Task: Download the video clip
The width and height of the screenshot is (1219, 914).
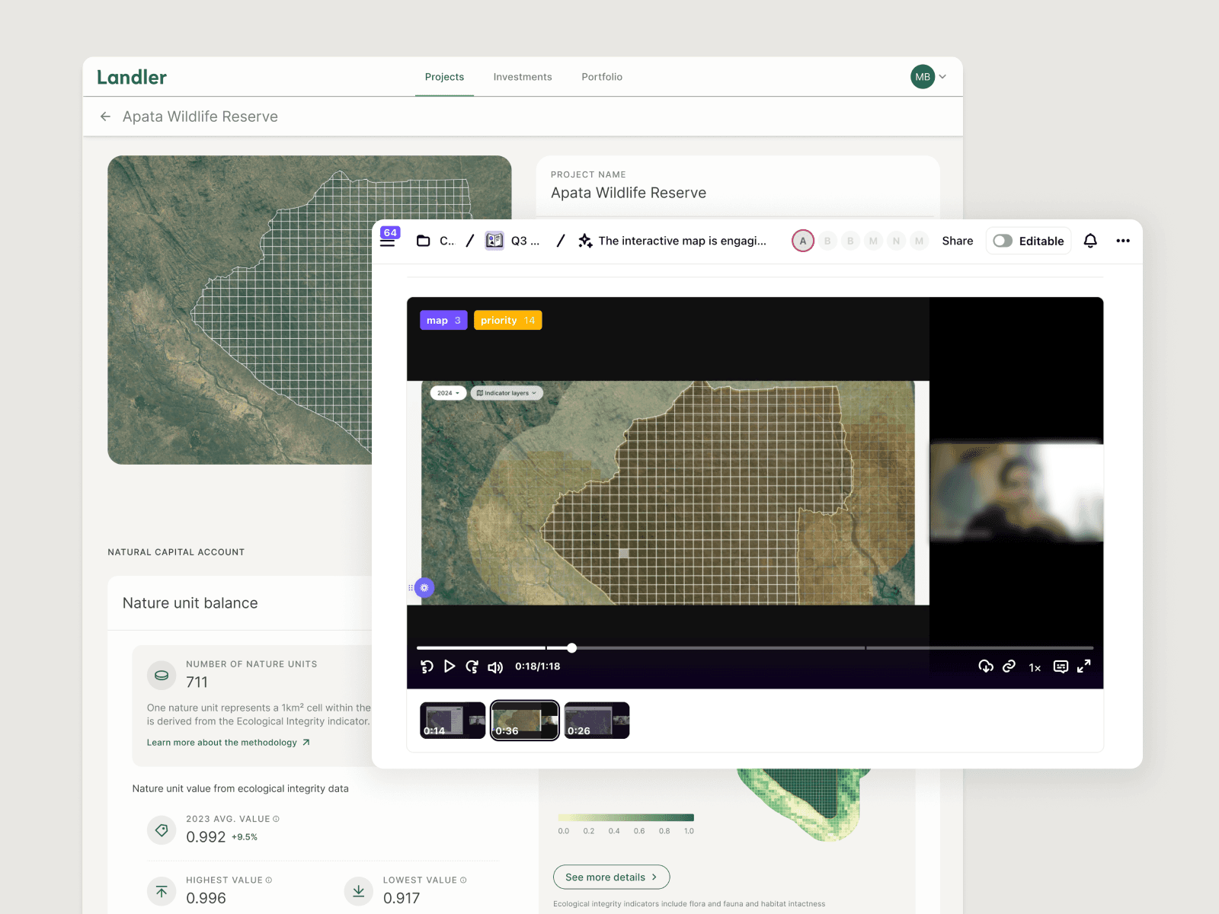Action: coord(986,666)
